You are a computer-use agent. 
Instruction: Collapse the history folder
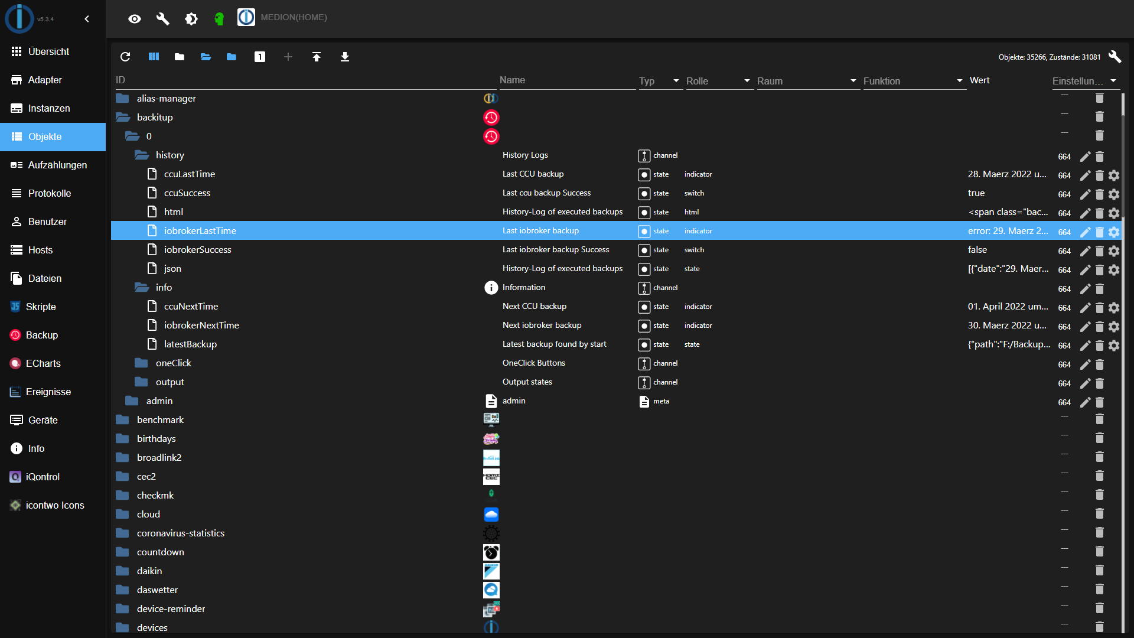[142, 155]
